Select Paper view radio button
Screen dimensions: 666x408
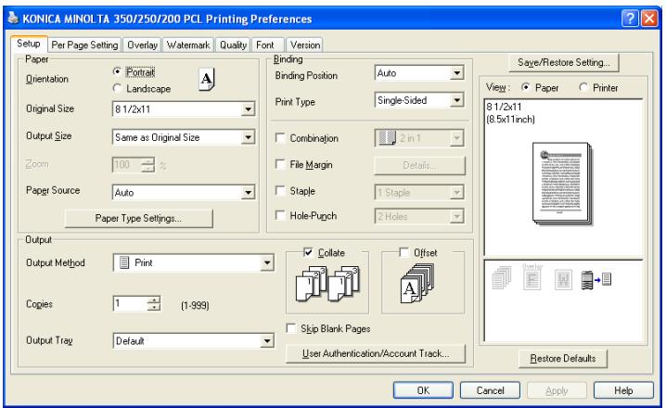525,87
